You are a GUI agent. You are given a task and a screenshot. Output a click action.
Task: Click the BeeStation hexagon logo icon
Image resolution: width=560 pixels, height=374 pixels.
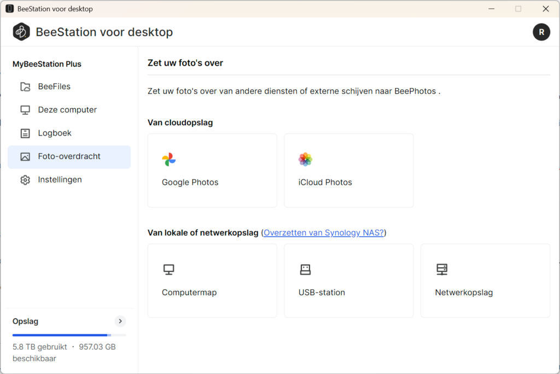pyautogui.click(x=21, y=32)
